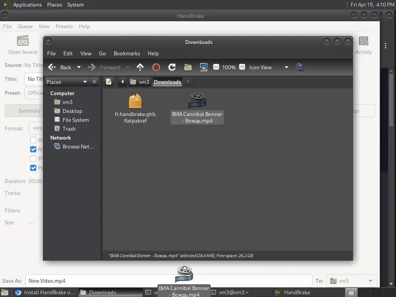Screen dimensions: 396x297
Task: Open HandBrake header three-dot menu
Action: (x=386, y=46)
